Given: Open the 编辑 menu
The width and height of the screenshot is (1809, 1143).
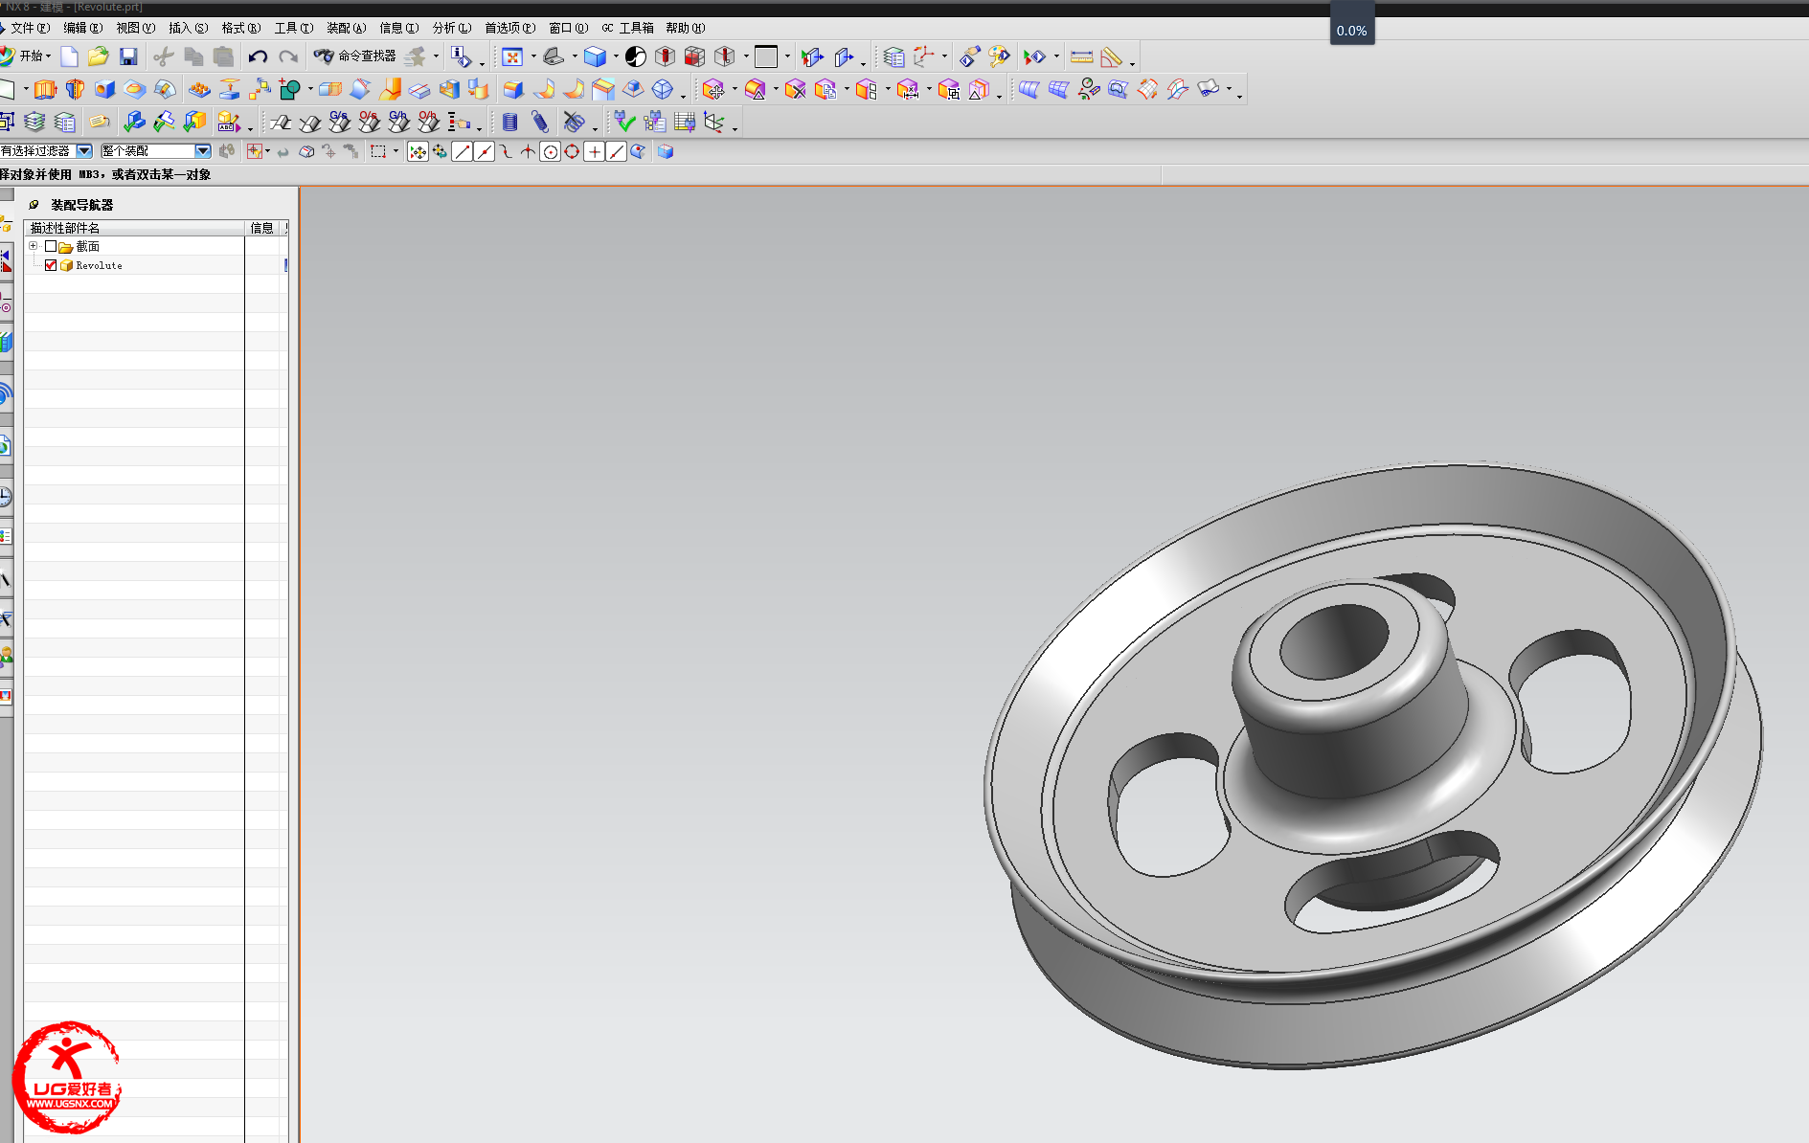Looking at the screenshot, I should click(83, 28).
